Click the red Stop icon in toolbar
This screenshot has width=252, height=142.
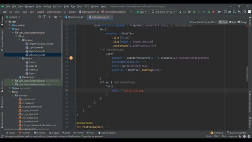pos(213,12)
